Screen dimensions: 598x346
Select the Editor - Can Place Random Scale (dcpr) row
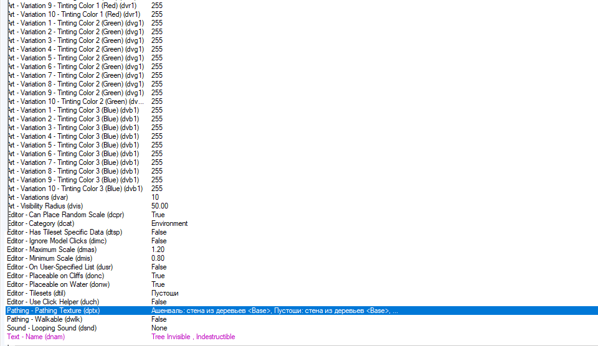pos(301,215)
